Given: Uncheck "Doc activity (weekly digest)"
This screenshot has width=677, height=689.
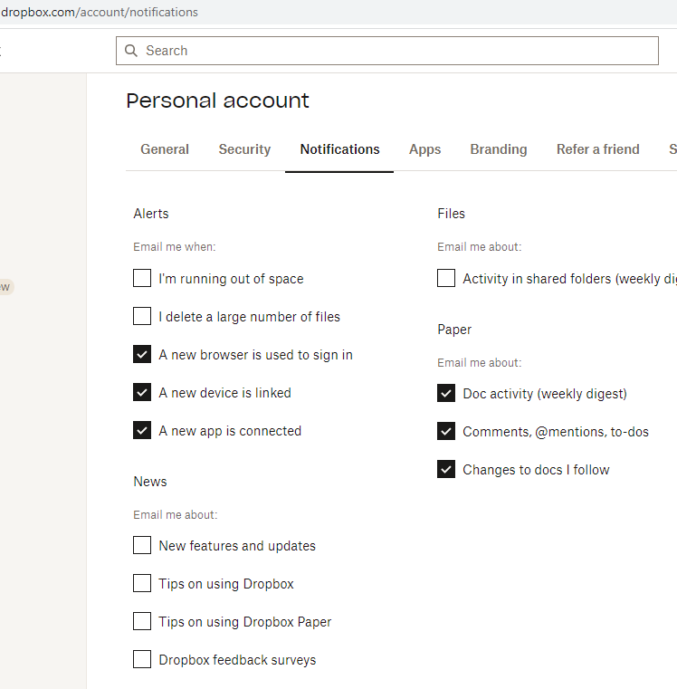Looking at the screenshot, I should [x=446, y=393].
